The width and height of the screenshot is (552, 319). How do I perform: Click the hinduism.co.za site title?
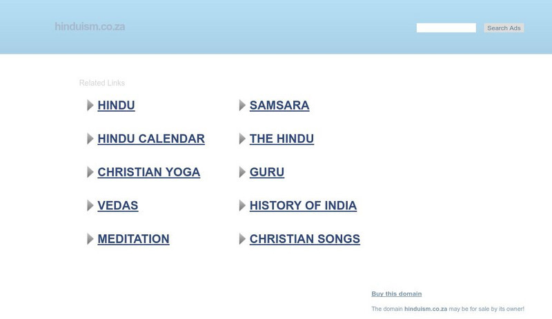coord(90,27)
